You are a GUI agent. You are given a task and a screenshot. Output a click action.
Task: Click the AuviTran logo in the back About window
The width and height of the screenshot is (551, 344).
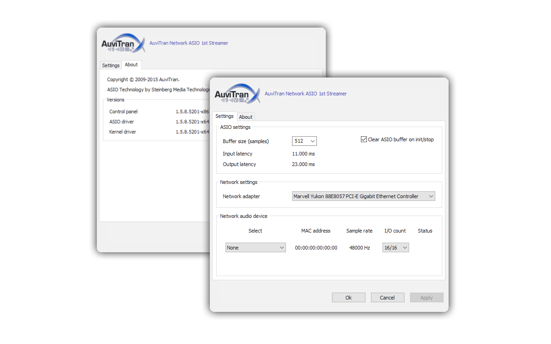(x=123, y=43)
